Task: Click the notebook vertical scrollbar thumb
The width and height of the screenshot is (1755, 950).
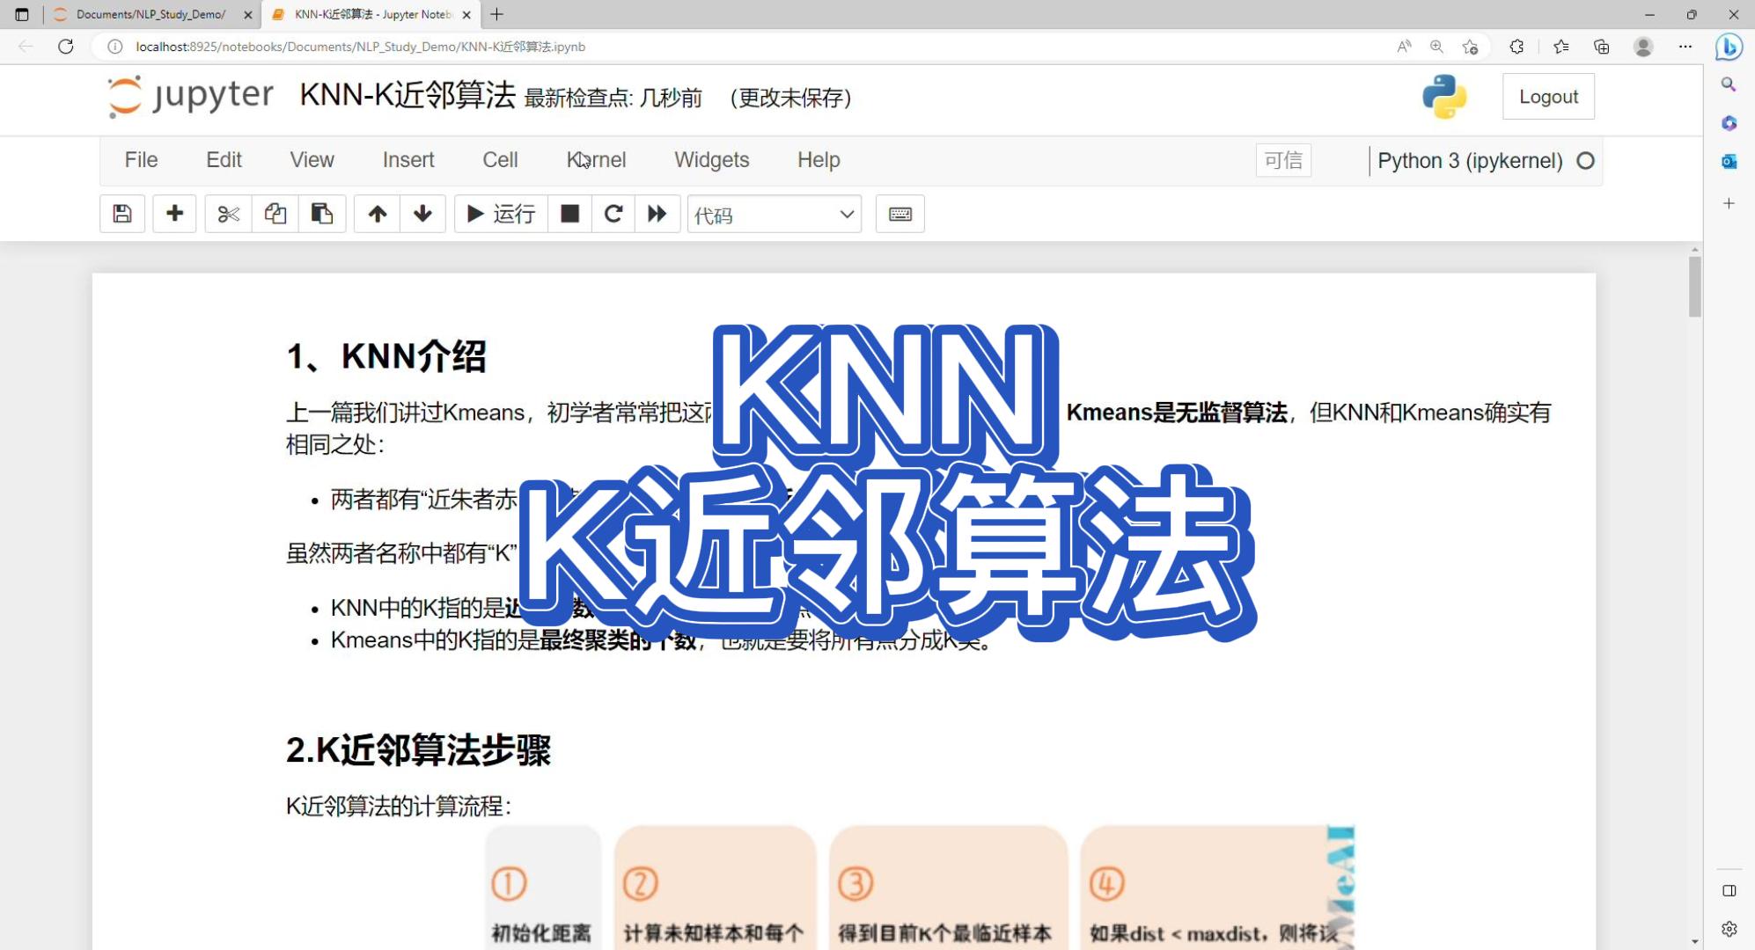Action: [x=1694, y=286]
